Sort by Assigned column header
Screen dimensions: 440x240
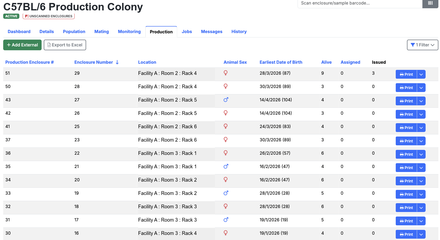[x=350, y=62]
